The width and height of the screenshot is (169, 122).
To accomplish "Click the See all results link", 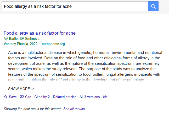I will click(74, 109).
